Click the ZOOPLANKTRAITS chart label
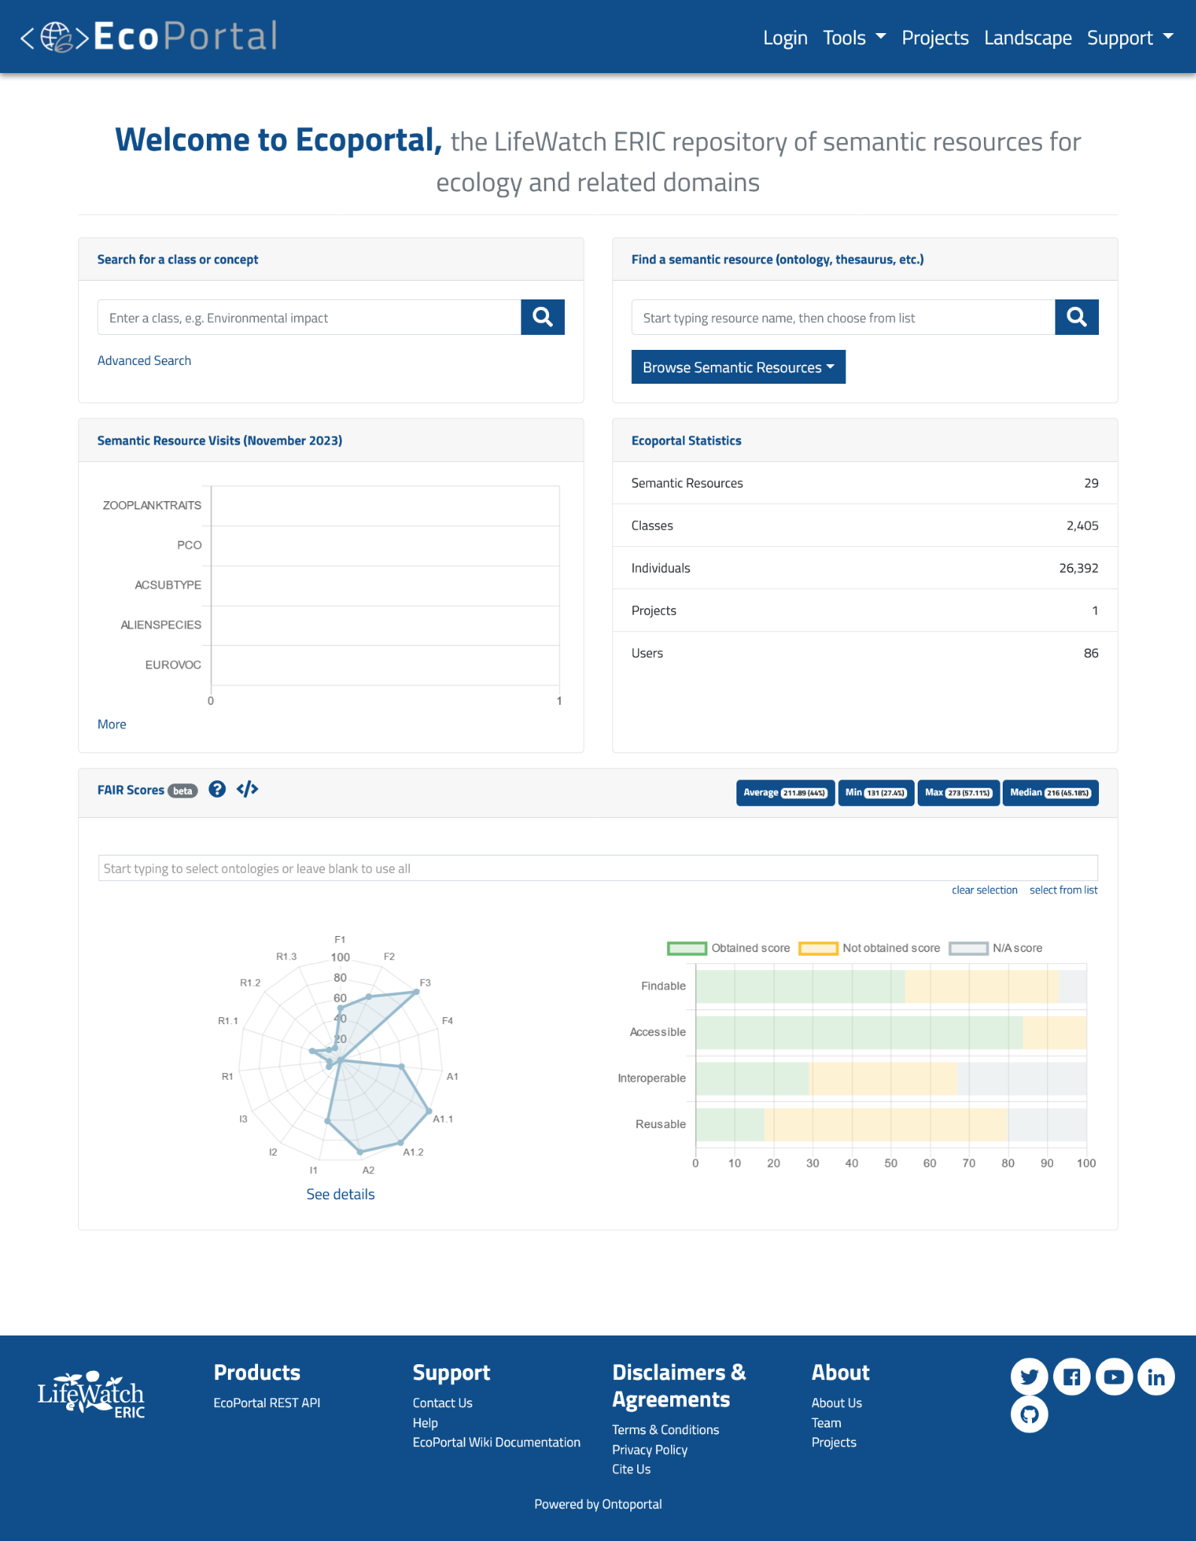 coord(152,505)
